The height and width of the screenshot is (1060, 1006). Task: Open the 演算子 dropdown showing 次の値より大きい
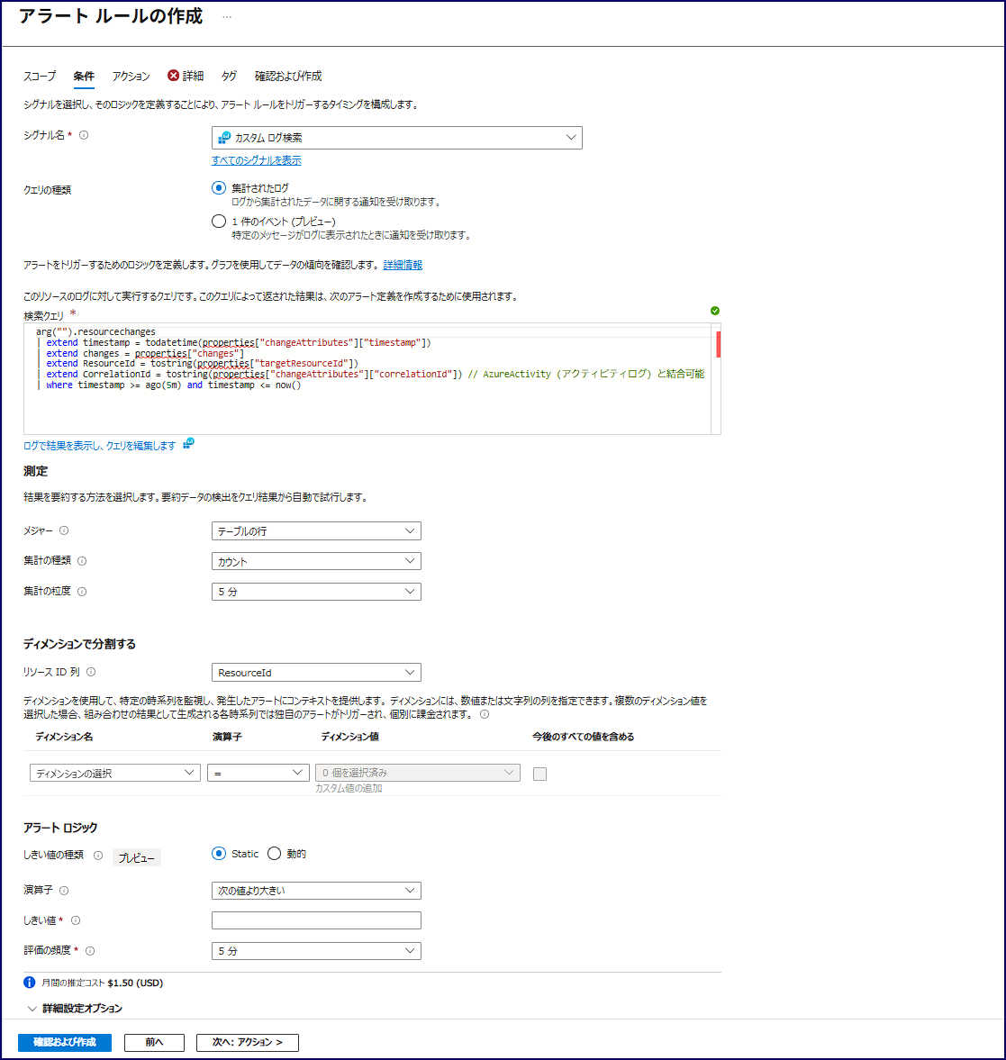[x=315, y=891]
